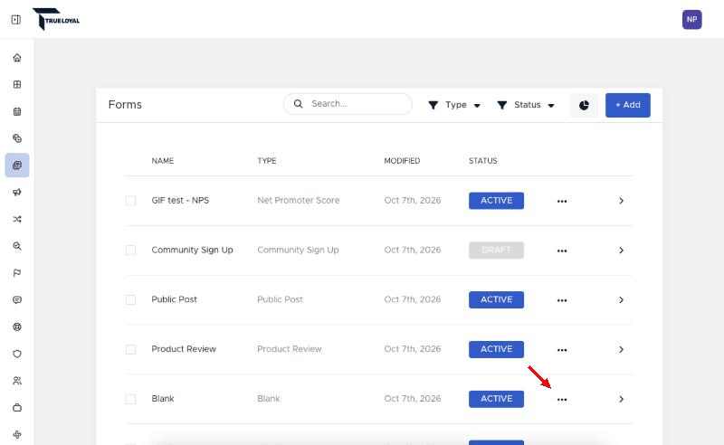This screenshot has height=445, width=724.
Task: Open the shield sidebar icon
Action: pyautogui.click(x=17, y=354)
